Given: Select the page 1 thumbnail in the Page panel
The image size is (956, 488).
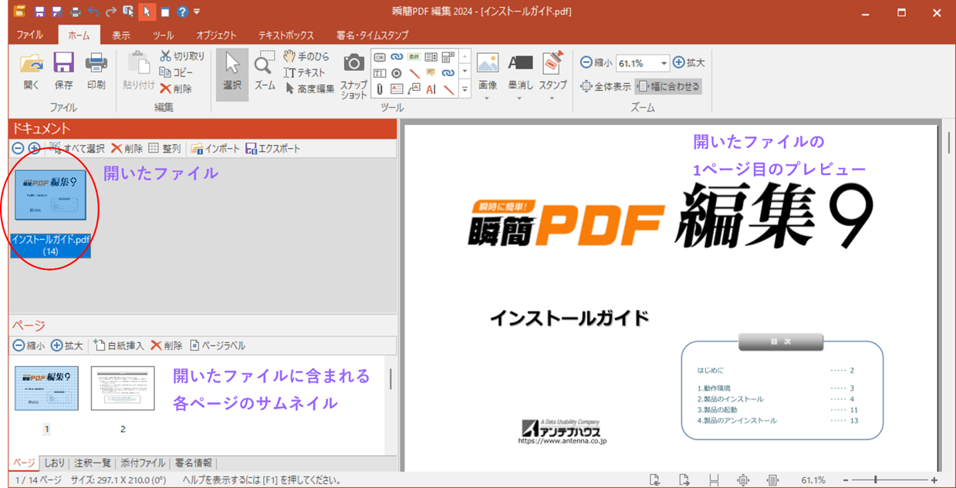Looking at the screenshot, I should coord(46,389).
